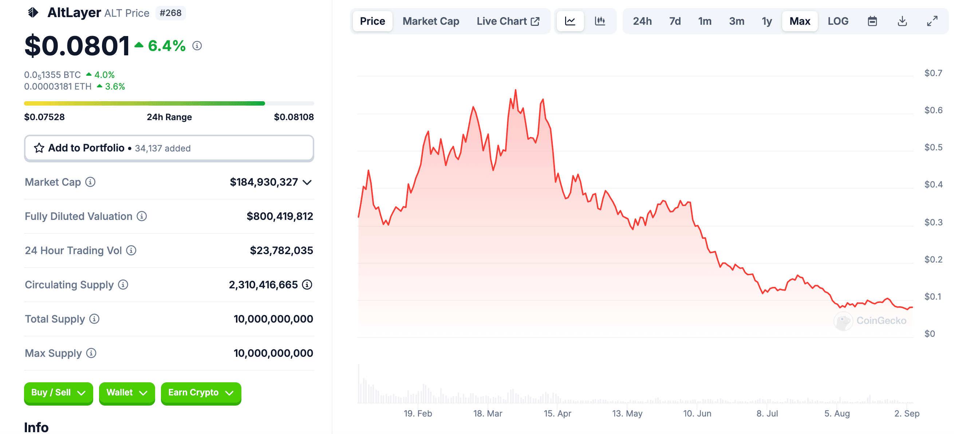Switch to the Market Cap tab
The height and width of the screenshot is (434, 954).
(431, 21)
